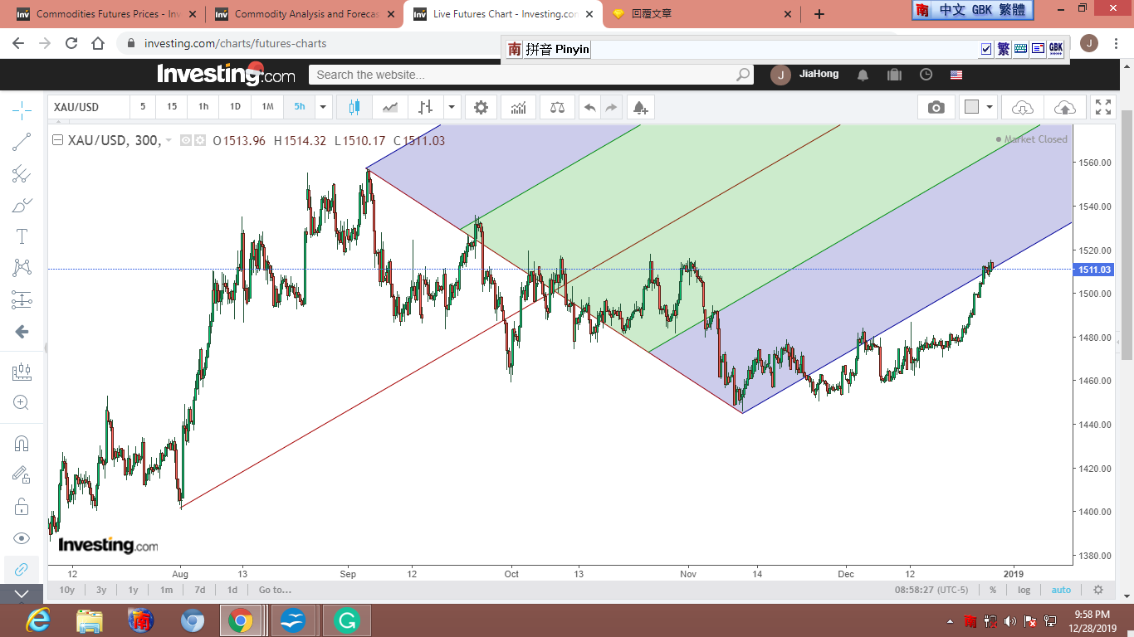Open the chart style dropdown arrow
The image size is (1134, 637).
tap(452, 107)
